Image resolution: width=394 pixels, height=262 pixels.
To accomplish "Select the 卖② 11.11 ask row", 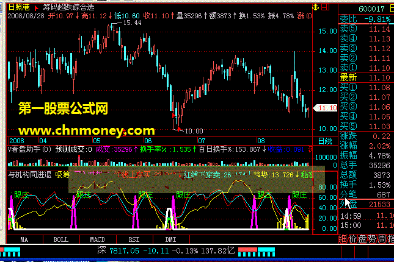I will coord(366,58).
